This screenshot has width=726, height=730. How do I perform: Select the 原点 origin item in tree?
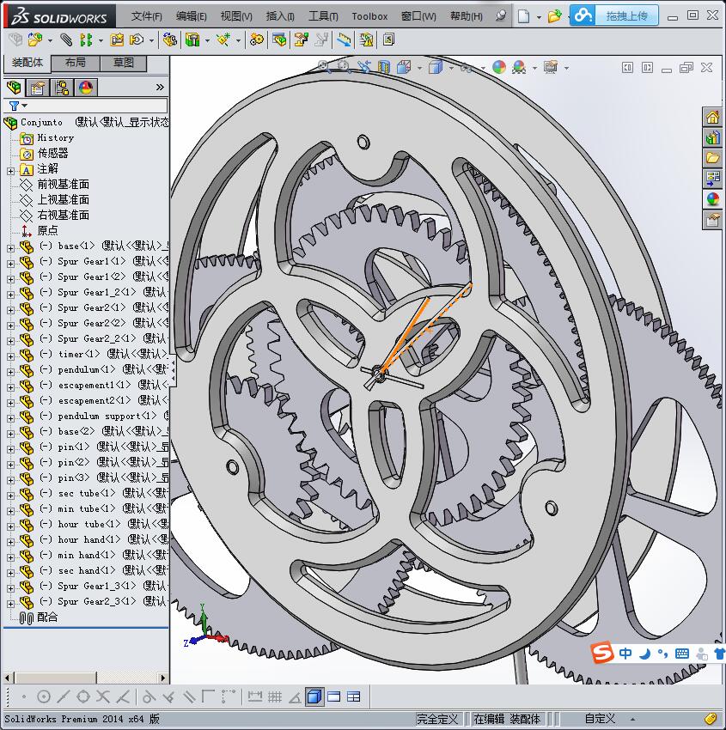(48, 230)
